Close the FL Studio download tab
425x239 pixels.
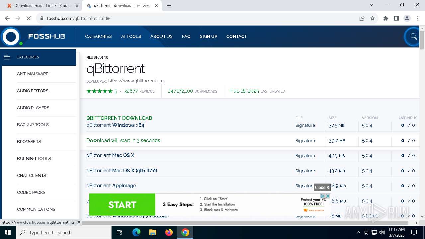77,6
